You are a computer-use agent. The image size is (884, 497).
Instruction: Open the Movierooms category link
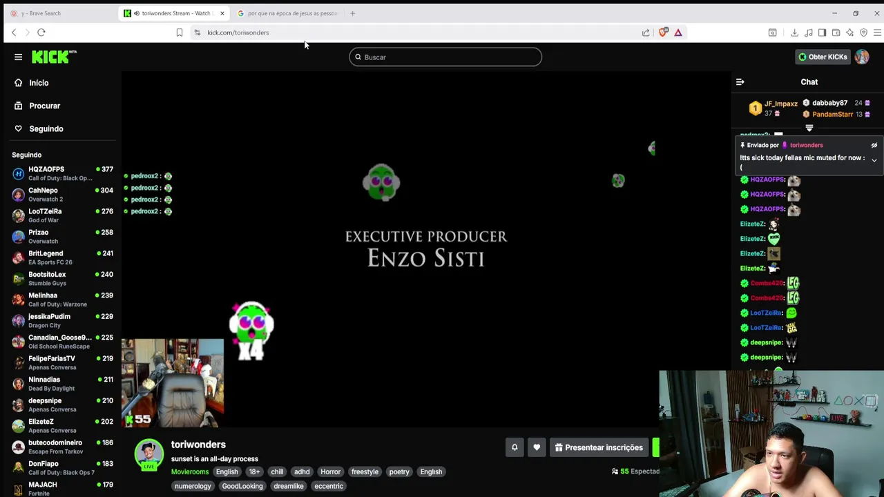[190, 471]
